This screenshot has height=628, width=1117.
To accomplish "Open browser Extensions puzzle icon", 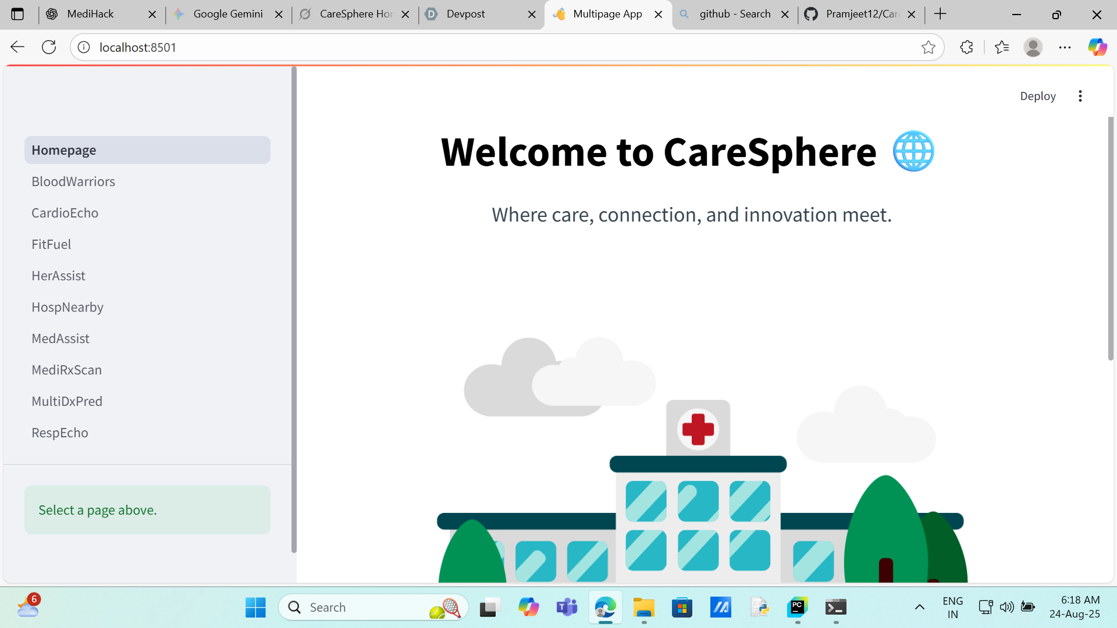I will 966,47.
